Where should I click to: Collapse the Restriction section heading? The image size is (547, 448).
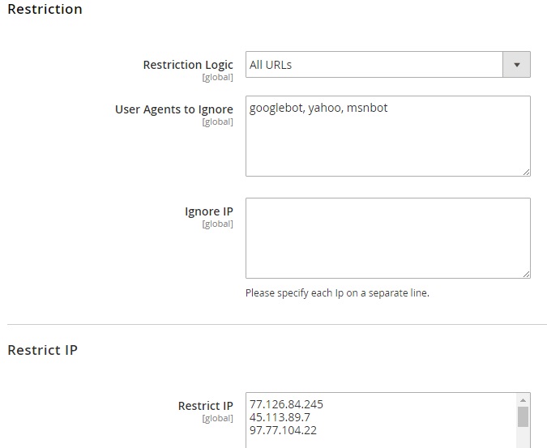(45, 10)
